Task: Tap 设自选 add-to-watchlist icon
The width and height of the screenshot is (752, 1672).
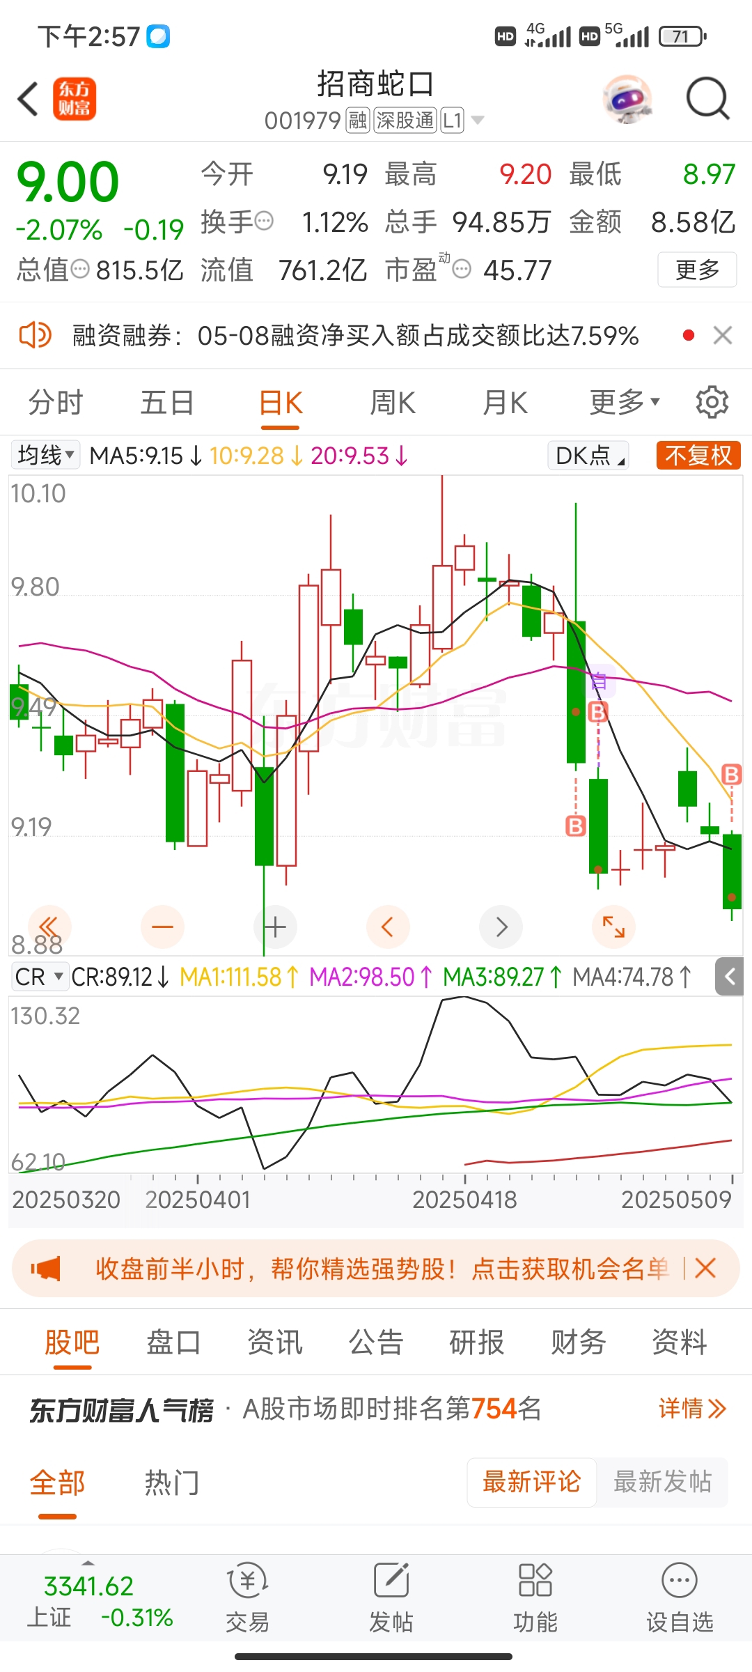Action: click(x=680, y=1598)
